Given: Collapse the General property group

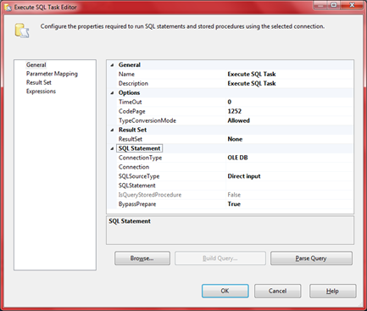Looking at the screenshot, I should coord(112,65).
